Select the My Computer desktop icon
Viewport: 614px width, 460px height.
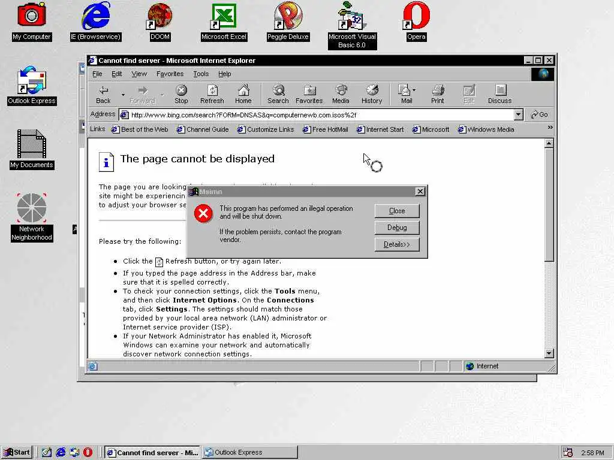point(32,22)
